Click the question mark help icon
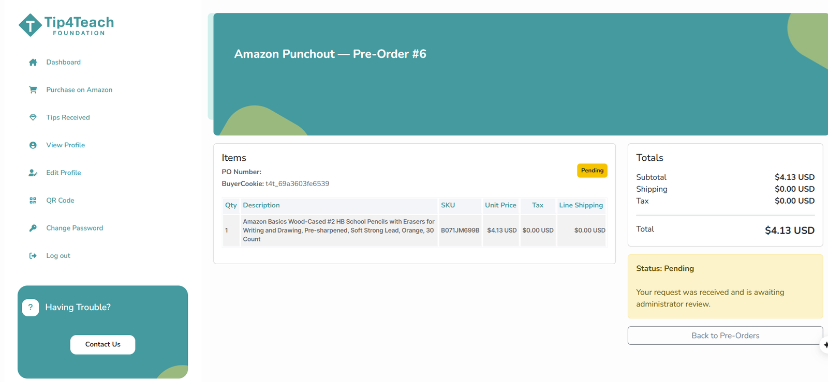This screenshot has width=828, height=382. coord(31,308)
